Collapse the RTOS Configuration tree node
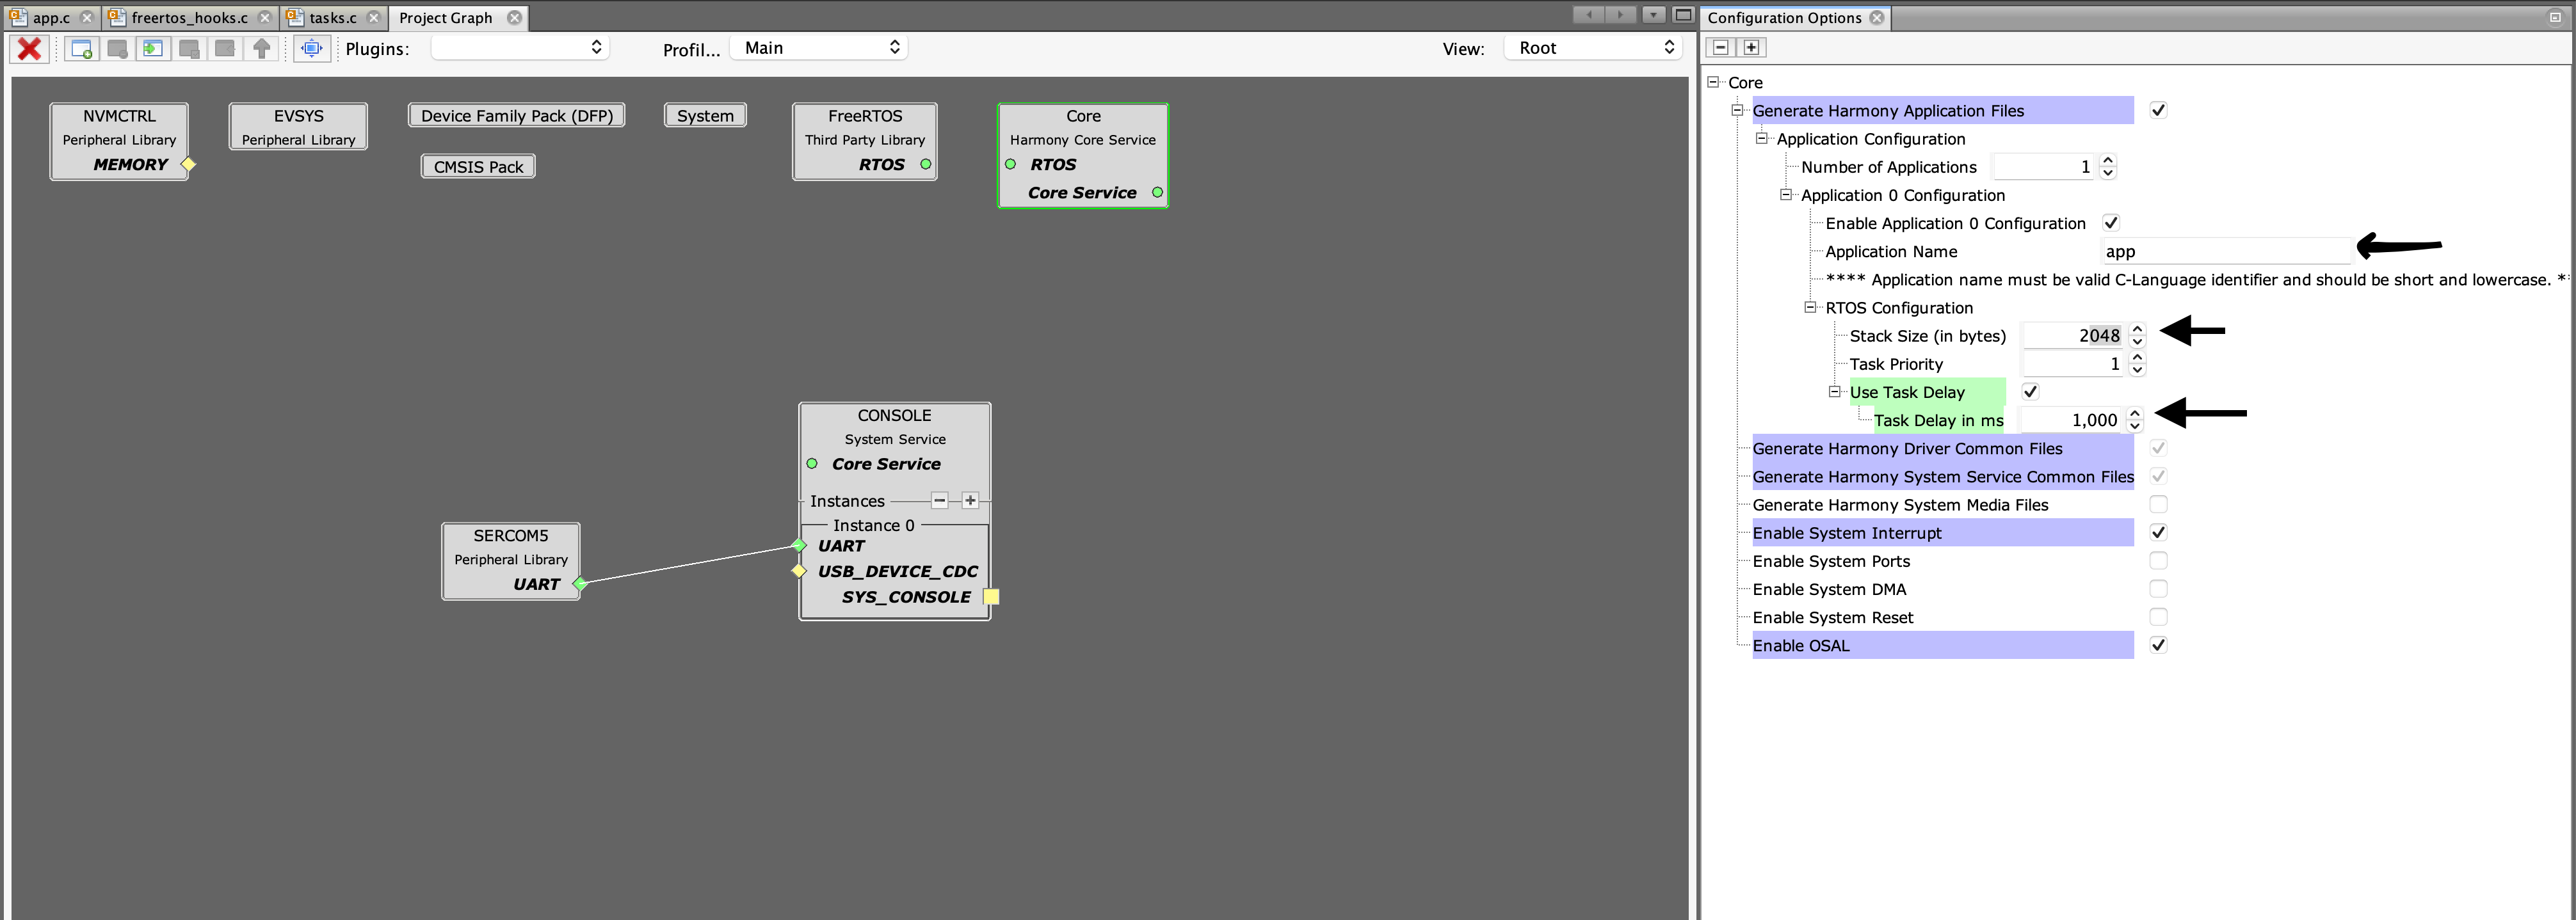This screenshot has width=2576, height=920. click(1810, 306)
